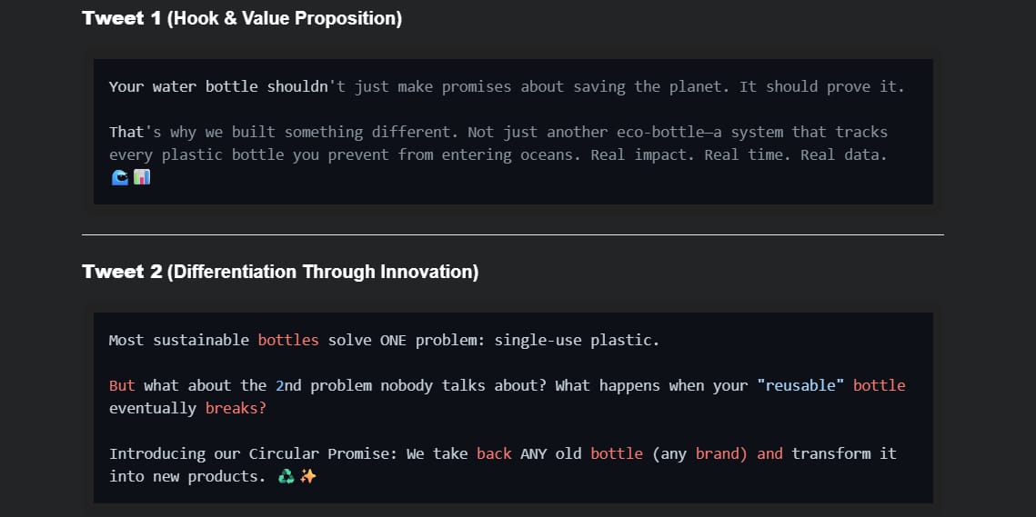Viewport: 1036px width, 517px height.
Task: Click the capitalized word "ONE" in Tweet 2
Action: click(393, 340)
